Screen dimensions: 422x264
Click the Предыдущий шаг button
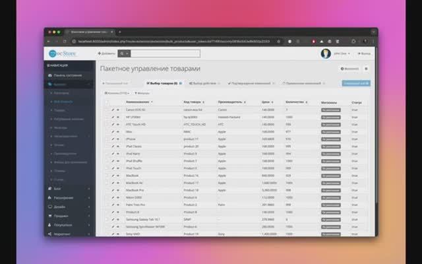click(115, 83)
